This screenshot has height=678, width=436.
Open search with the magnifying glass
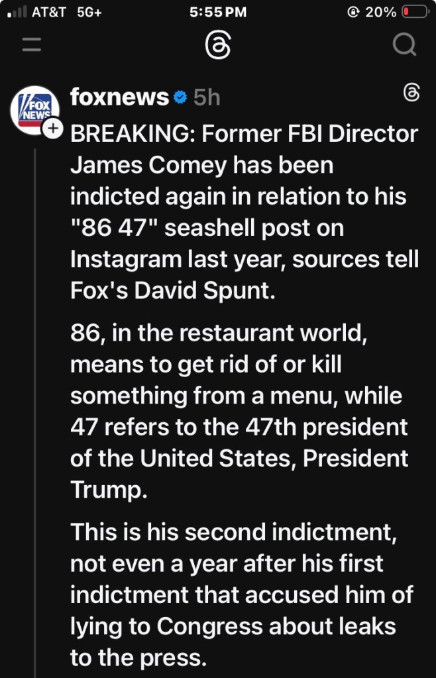(404, 45)
